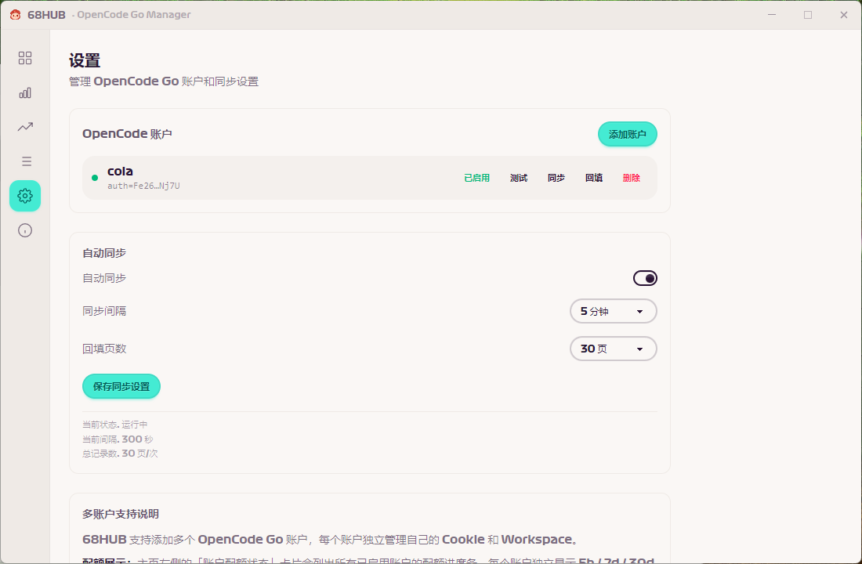Click the auth=Fe26…Nj7U cookie text
The width and height of the screenshot is (862, 564).
tap(143, 186)
